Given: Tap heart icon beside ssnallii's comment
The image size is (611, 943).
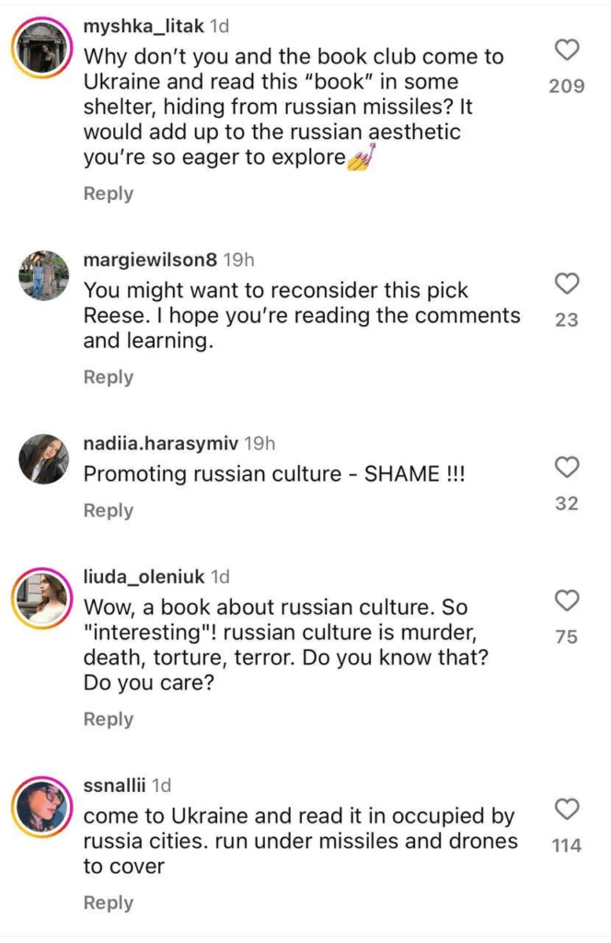Looking at the screenshot, I should [567, 809].
